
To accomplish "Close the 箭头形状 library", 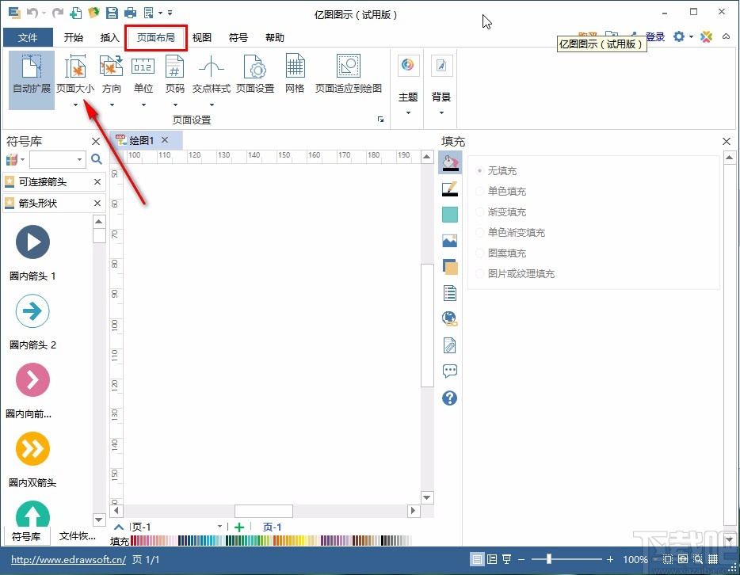I will point(97,203).
